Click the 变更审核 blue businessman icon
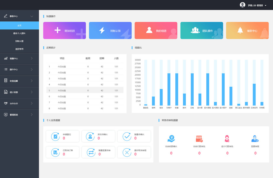 point(255,139)
